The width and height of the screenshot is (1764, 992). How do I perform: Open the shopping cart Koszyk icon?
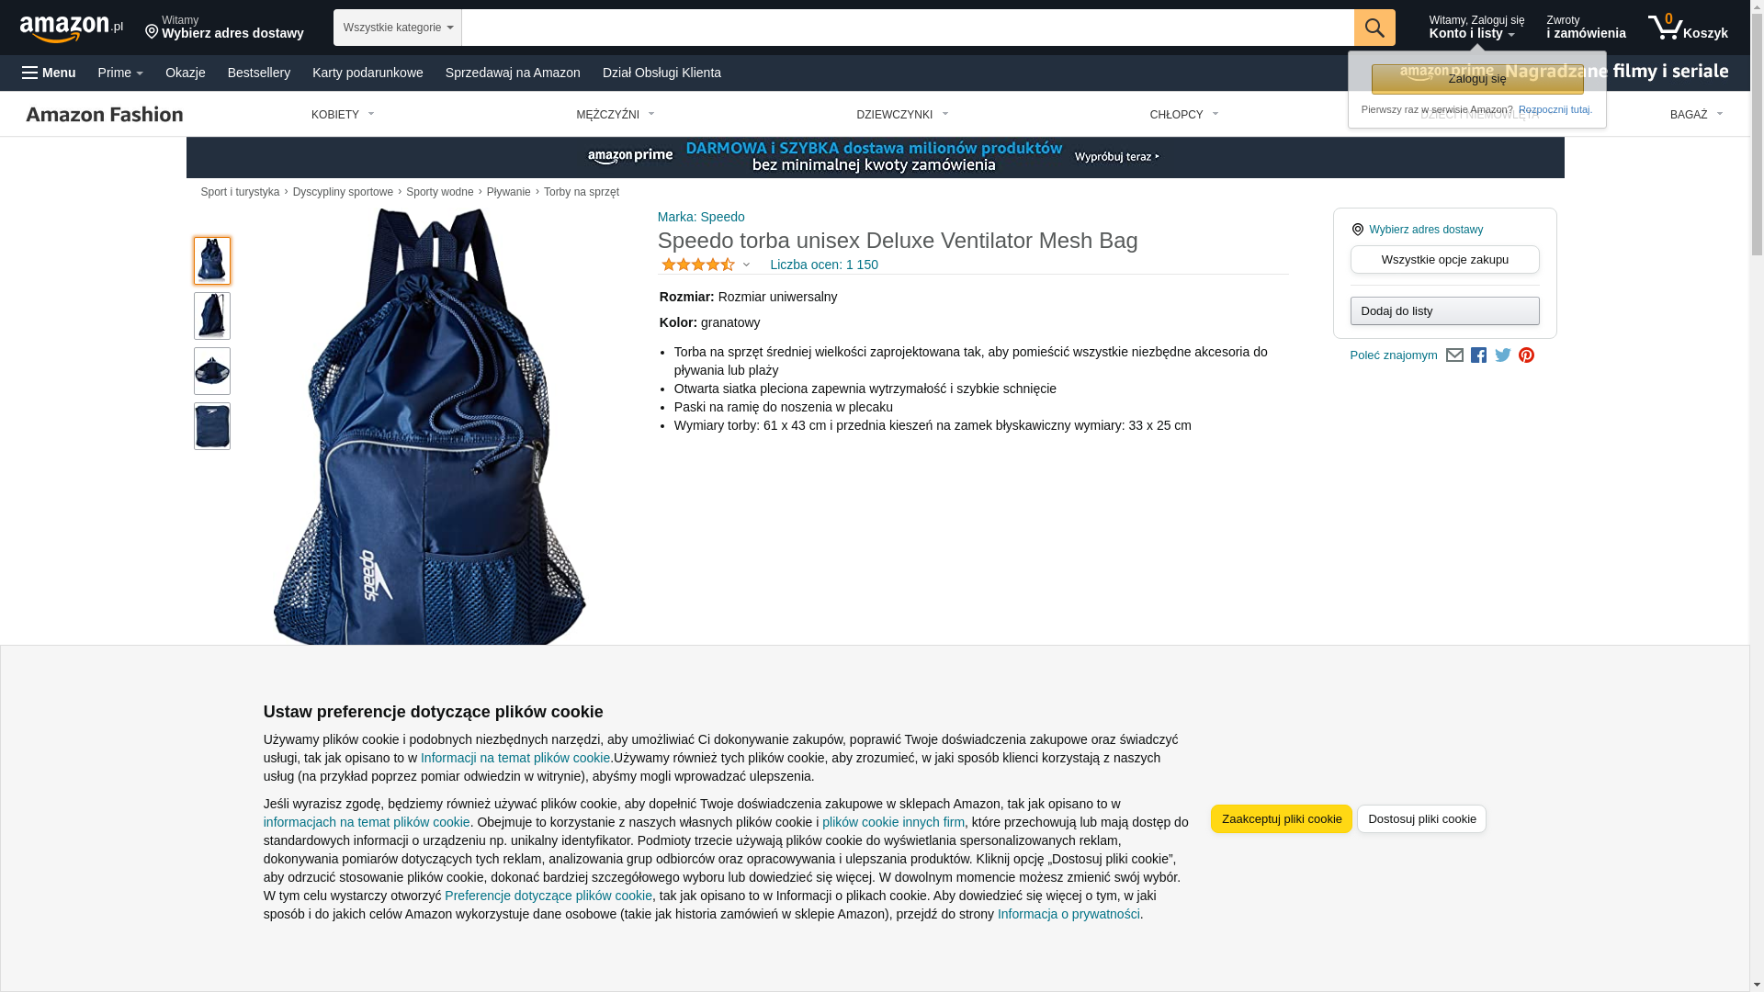[x=1688, y=28]
